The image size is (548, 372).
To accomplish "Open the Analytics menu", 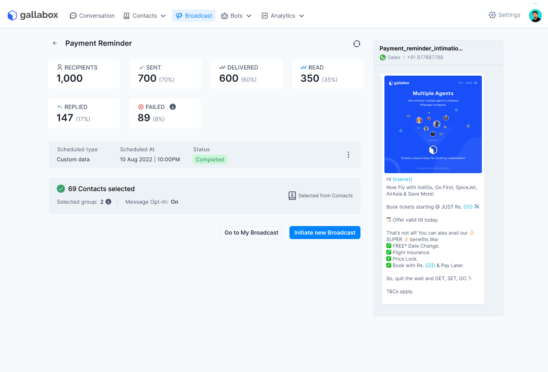I will point(283,16).
